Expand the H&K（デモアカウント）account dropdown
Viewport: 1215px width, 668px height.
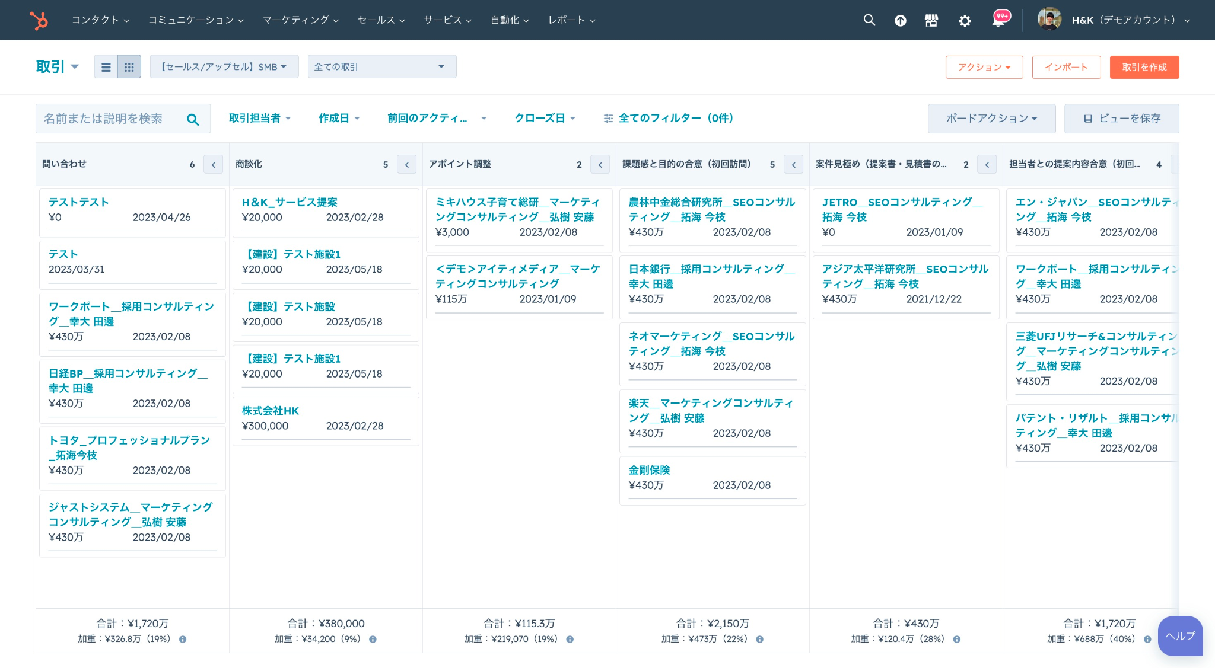coord(1131,20)
